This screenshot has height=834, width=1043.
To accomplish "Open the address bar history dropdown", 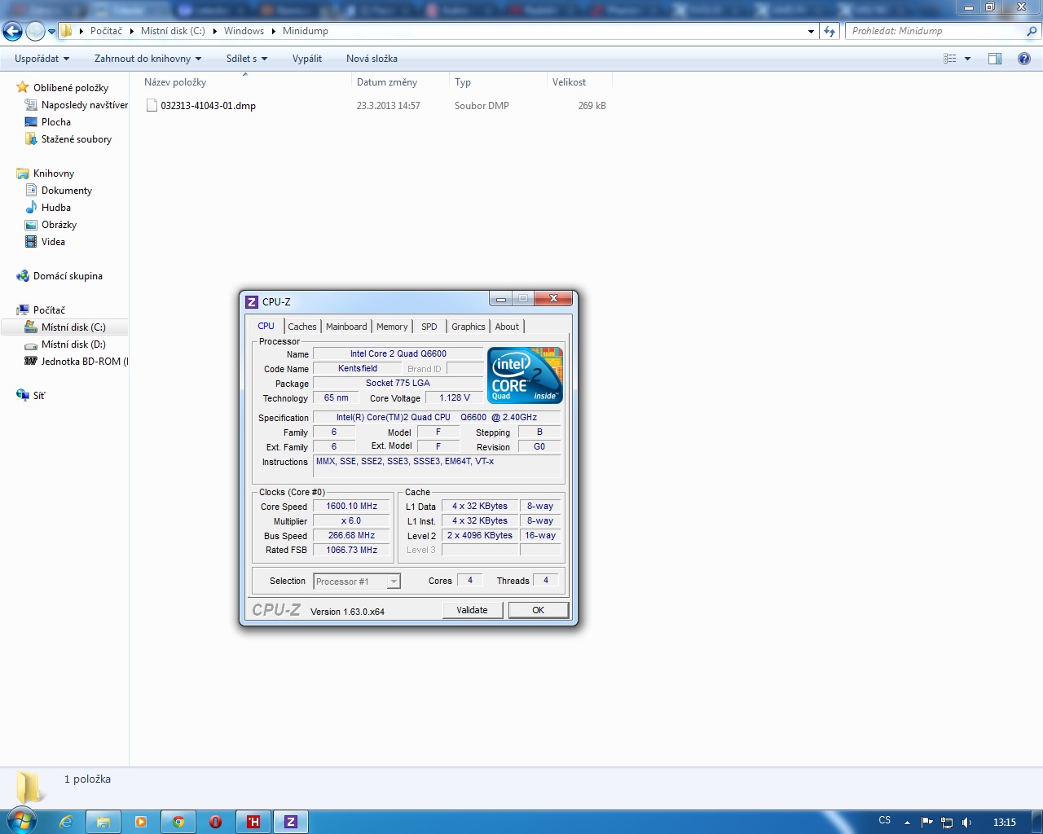I will click(x=811, y=31).
